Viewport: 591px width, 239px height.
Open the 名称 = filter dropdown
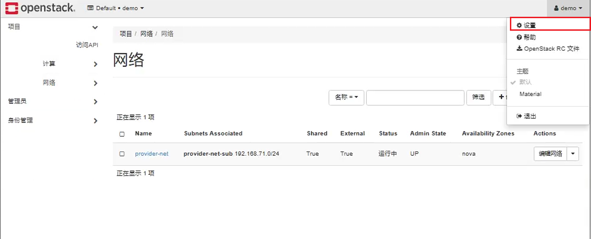pos(346,97)
